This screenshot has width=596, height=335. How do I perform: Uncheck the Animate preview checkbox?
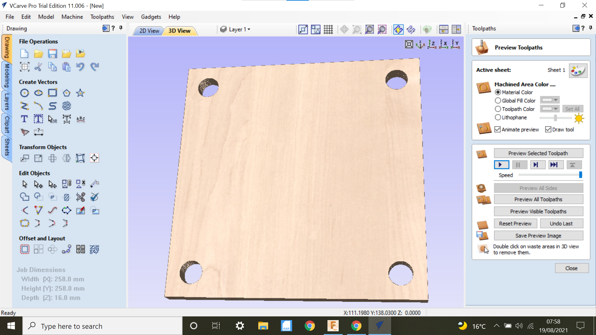pyautogui.click(x=498, y=130)
